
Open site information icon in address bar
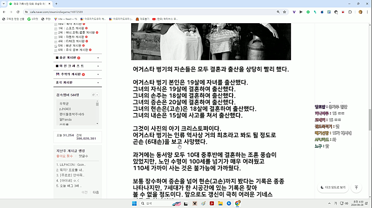pos(27,12)
